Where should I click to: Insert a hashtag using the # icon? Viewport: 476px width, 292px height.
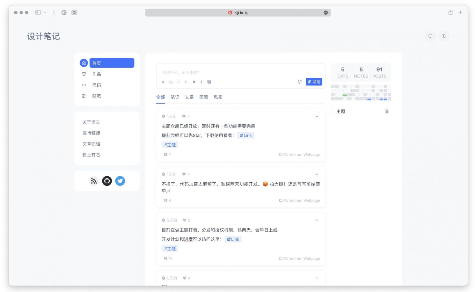tap(163, 82)
